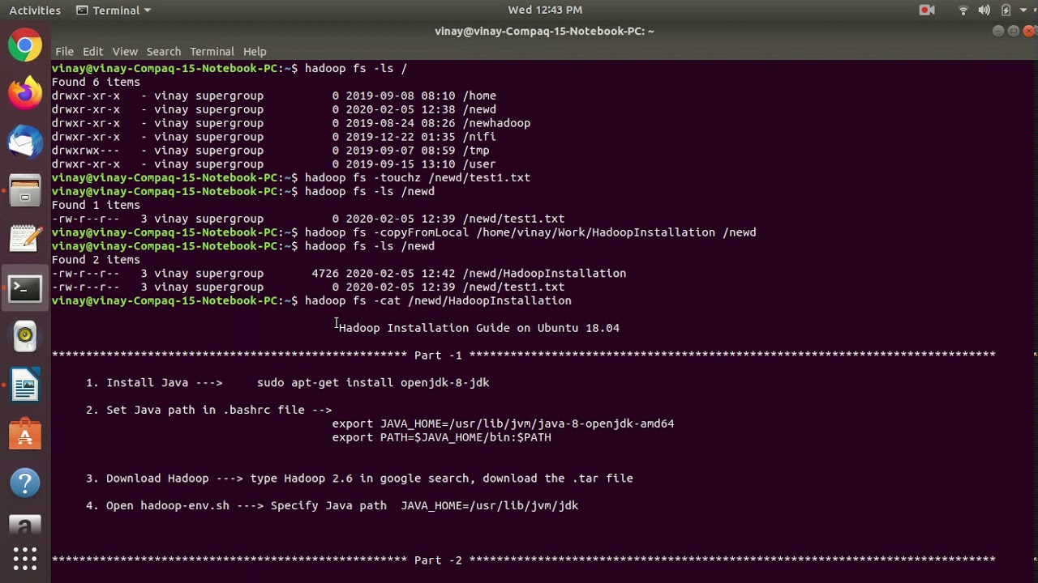This screenshot has height=583, width=1038.
Task: Open the Files manager dock icon
Action: 25,191
